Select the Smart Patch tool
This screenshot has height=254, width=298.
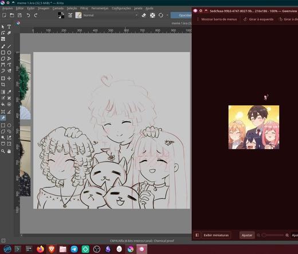9,98
